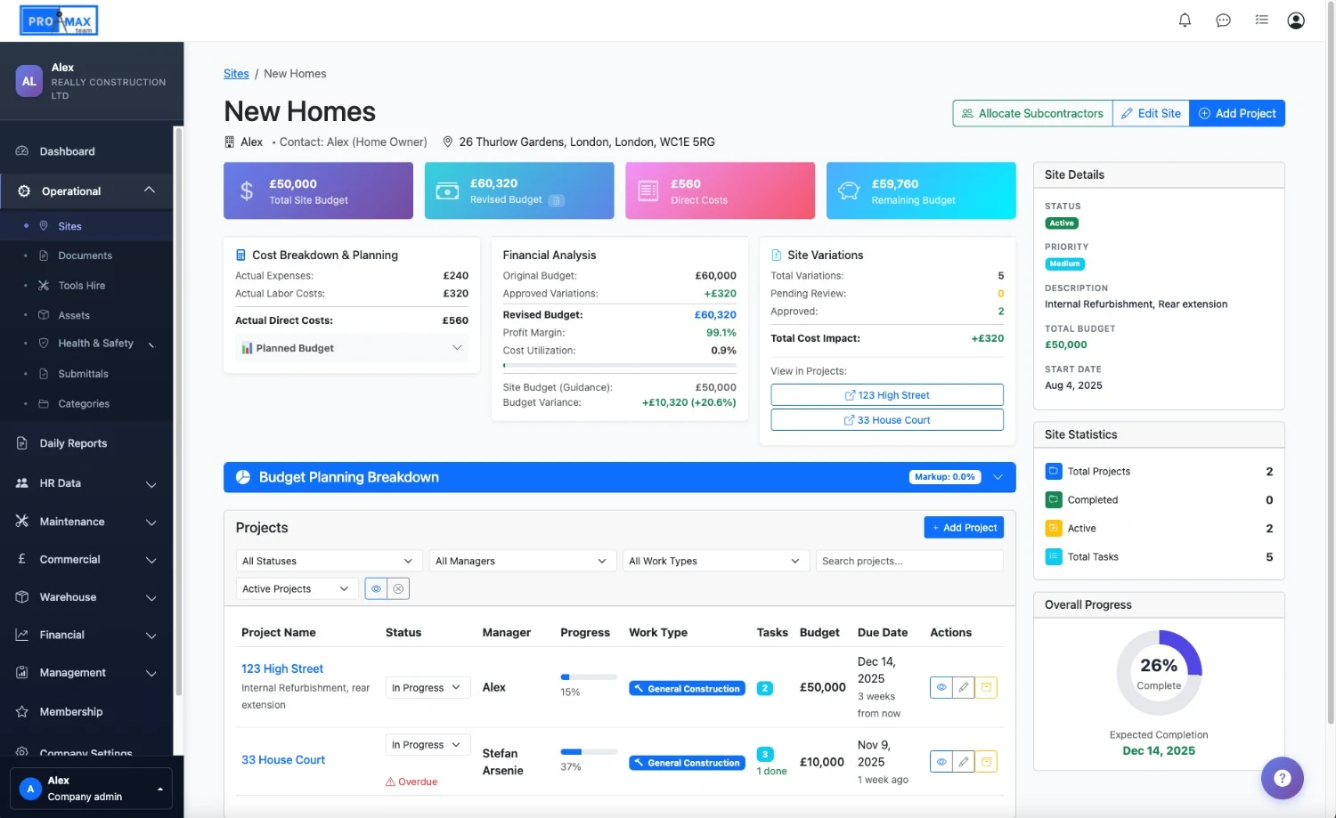Click the Allocate Subcontractors button
The image size is (1336, 818).
click(x=1032, y=113)
